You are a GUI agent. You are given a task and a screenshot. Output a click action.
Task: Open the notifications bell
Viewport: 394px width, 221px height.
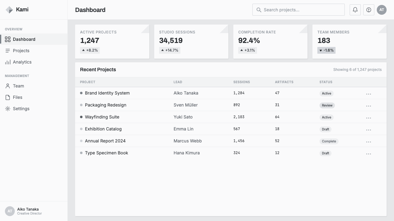[x=355, y=10]
